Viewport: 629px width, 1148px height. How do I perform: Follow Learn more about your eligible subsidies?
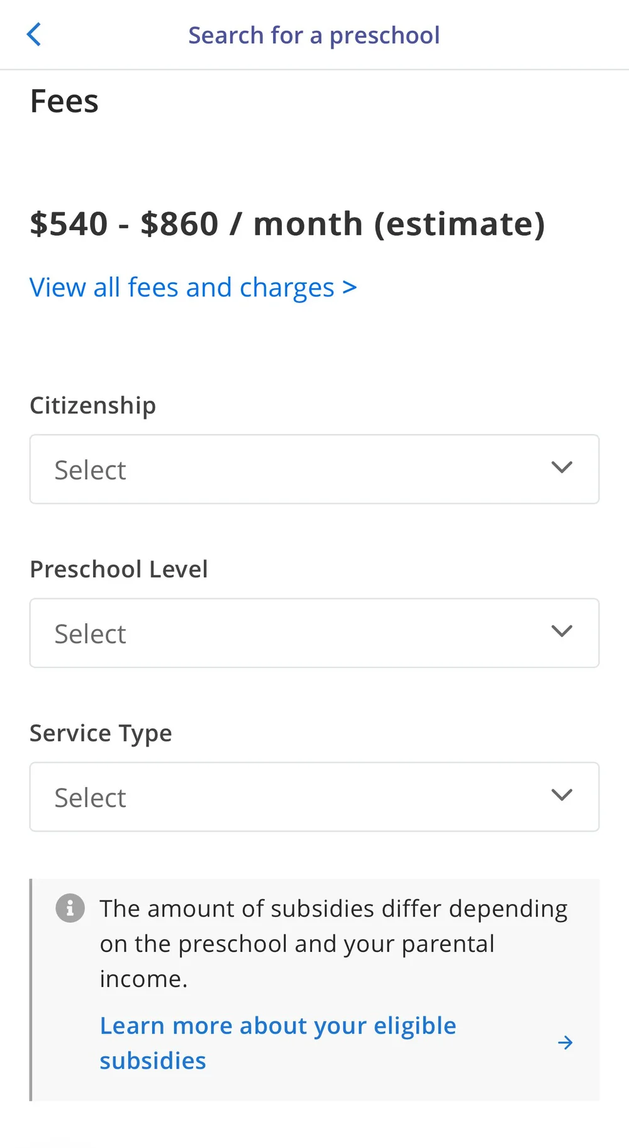pyautogui.click(x=277, y=1043)
